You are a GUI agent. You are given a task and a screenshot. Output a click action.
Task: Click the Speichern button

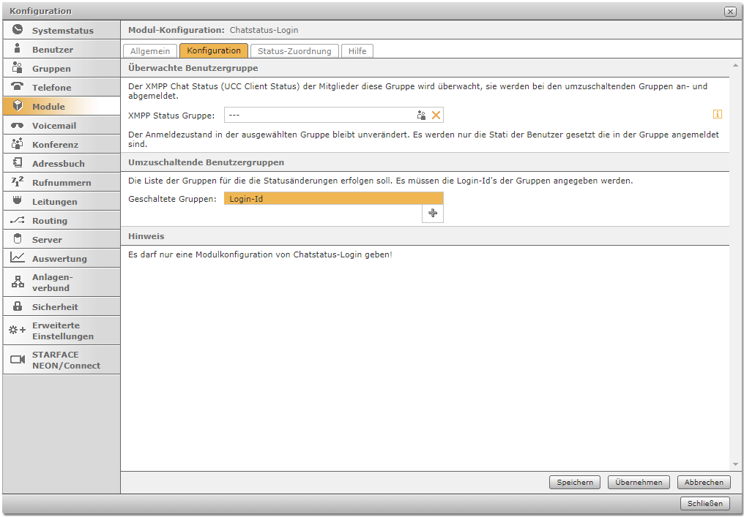click(x=575, y=483)
